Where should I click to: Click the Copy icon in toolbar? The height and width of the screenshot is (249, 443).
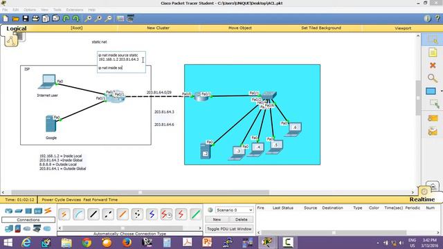(x=46, y=19)
